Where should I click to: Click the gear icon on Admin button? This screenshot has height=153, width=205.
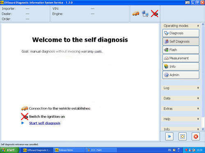[x=166, y=75]
